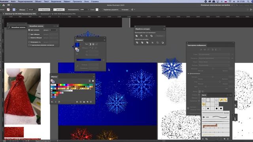Switch to second document tab at 100% zoom

(58, 14)
